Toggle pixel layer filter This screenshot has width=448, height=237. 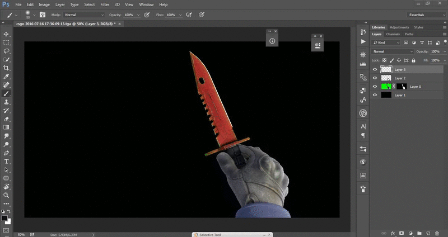(406, 42)
